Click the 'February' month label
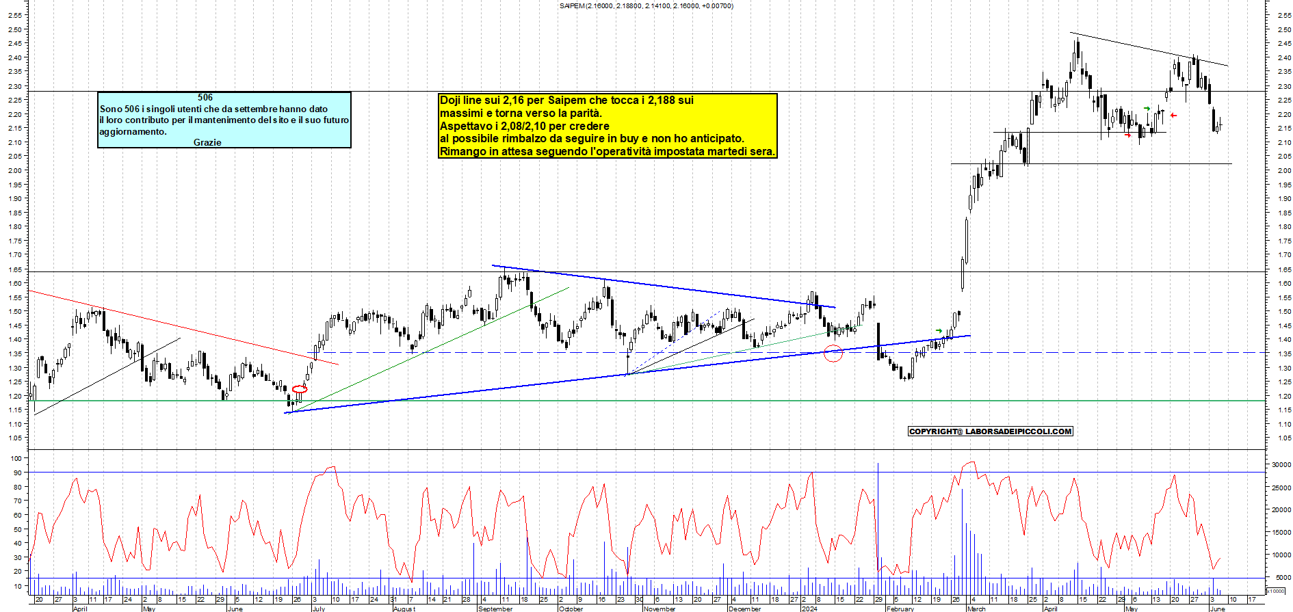The image size is (1293, 612). point(900,609)
